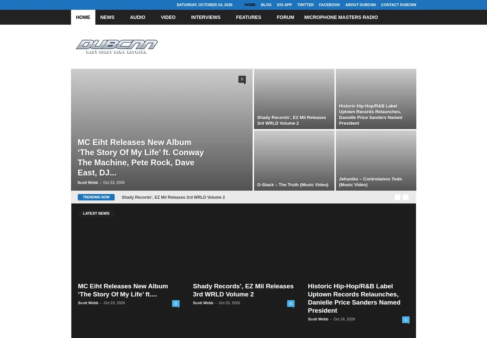487x338 pixels.
Task: Open the featured MC Eiht comment count bubble
Action: coord(242,79)
